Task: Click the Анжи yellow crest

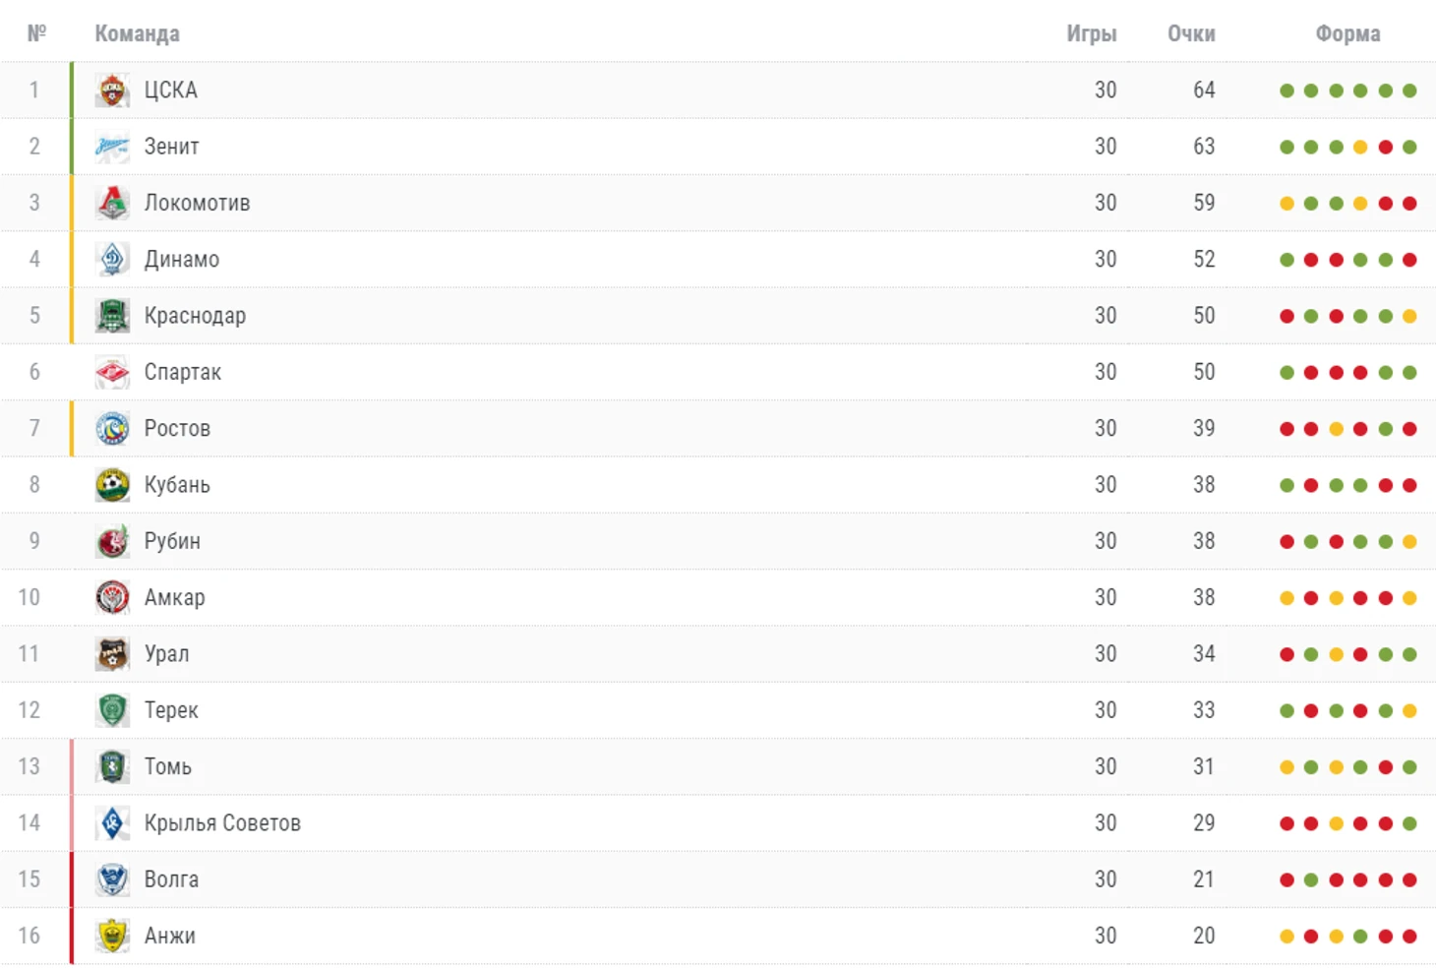Action: [x=112, y=936]
